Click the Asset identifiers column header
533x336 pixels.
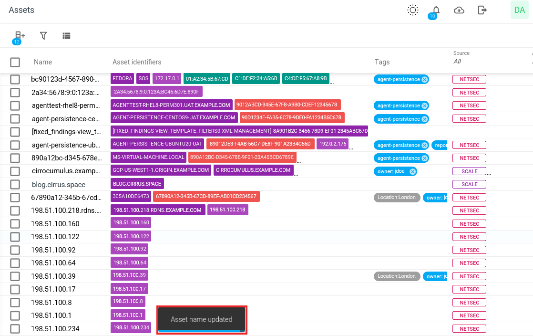137,62
